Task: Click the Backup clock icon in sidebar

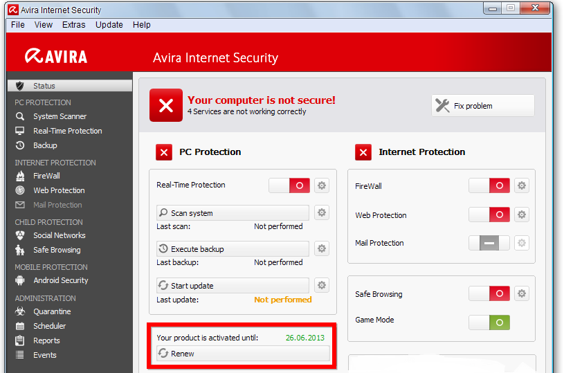Action: tap(20, 145)
